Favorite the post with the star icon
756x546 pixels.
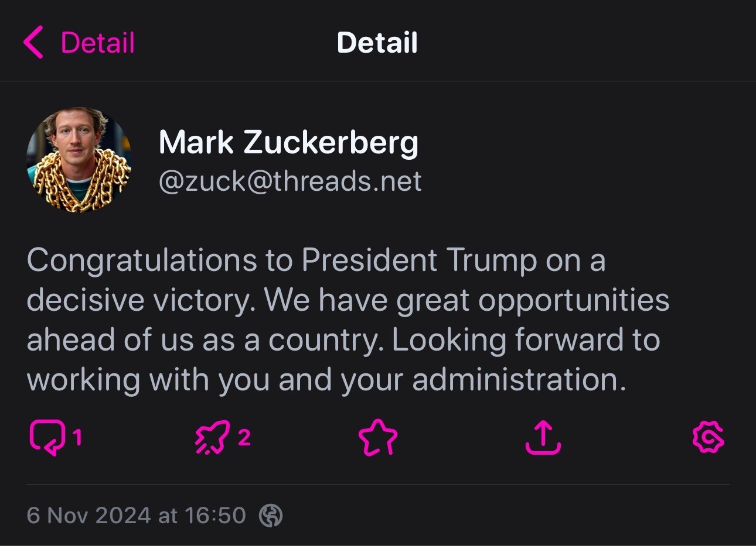coord(377,437)
